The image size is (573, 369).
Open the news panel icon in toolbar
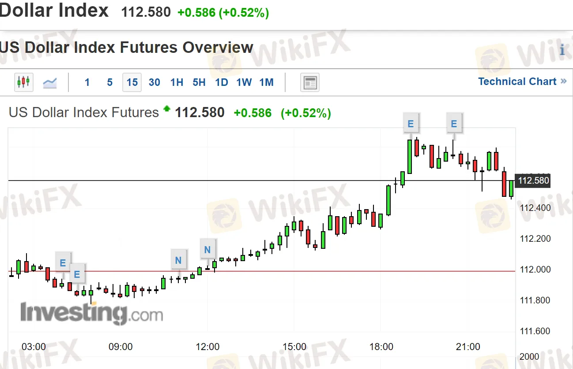pos(310,82)
